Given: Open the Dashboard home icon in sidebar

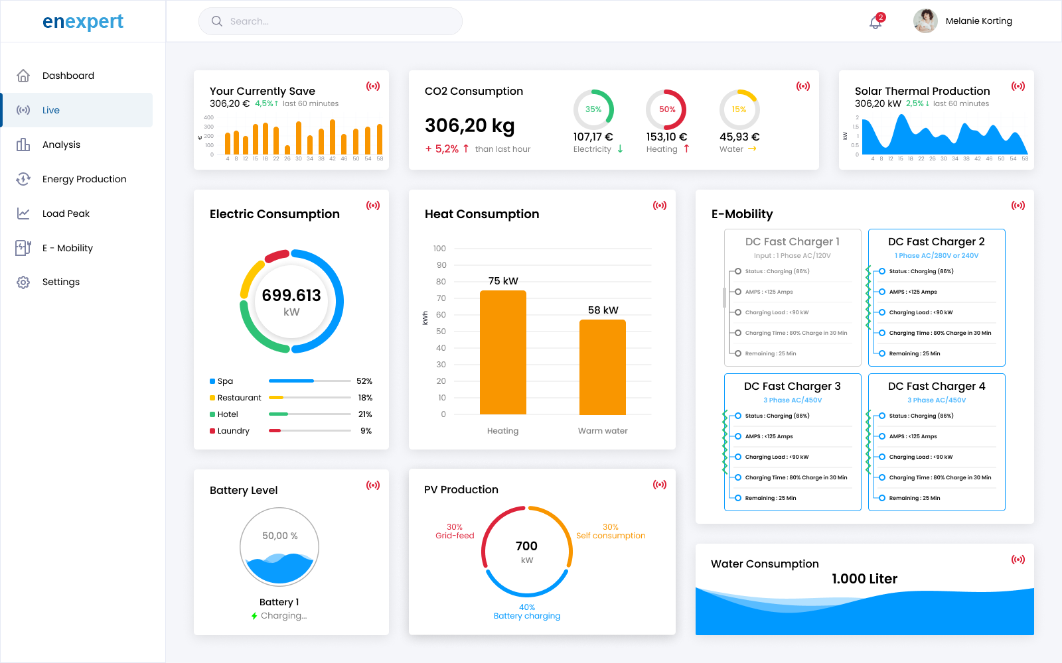Looking at the screenshot, I should [23, 76].
